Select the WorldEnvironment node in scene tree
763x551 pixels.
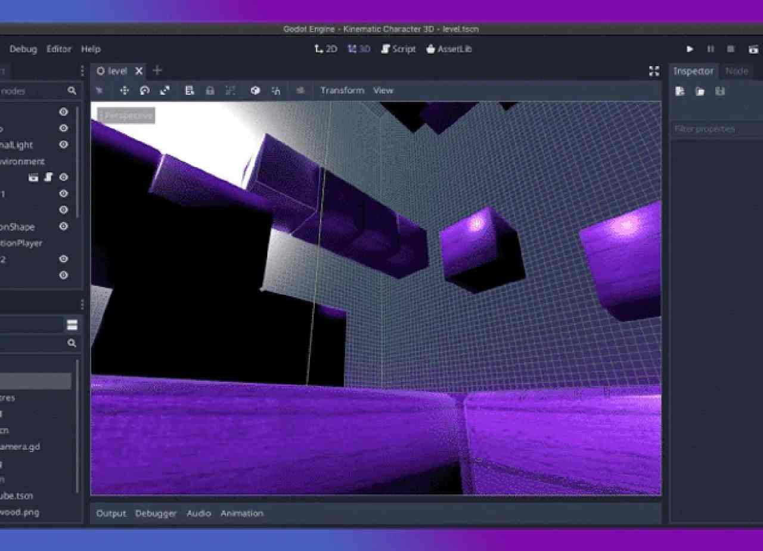pos(23,161)
